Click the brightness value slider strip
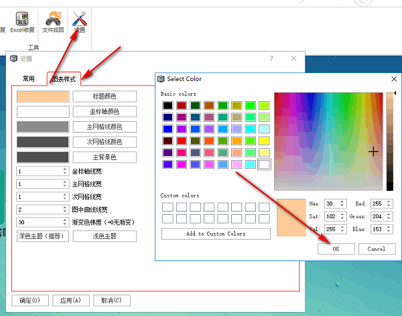Viewport: 402px width, 316px height. 390,141
